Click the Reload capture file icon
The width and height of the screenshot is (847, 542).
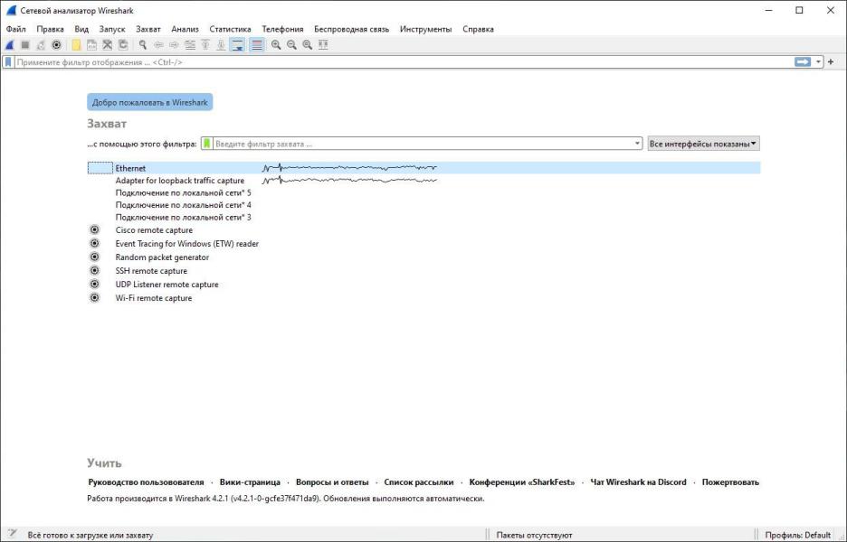[123, 45]
